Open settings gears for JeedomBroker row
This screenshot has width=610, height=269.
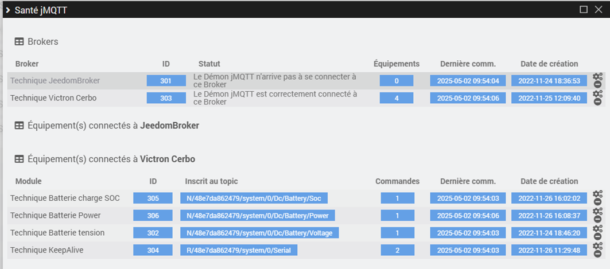(597, 81)
